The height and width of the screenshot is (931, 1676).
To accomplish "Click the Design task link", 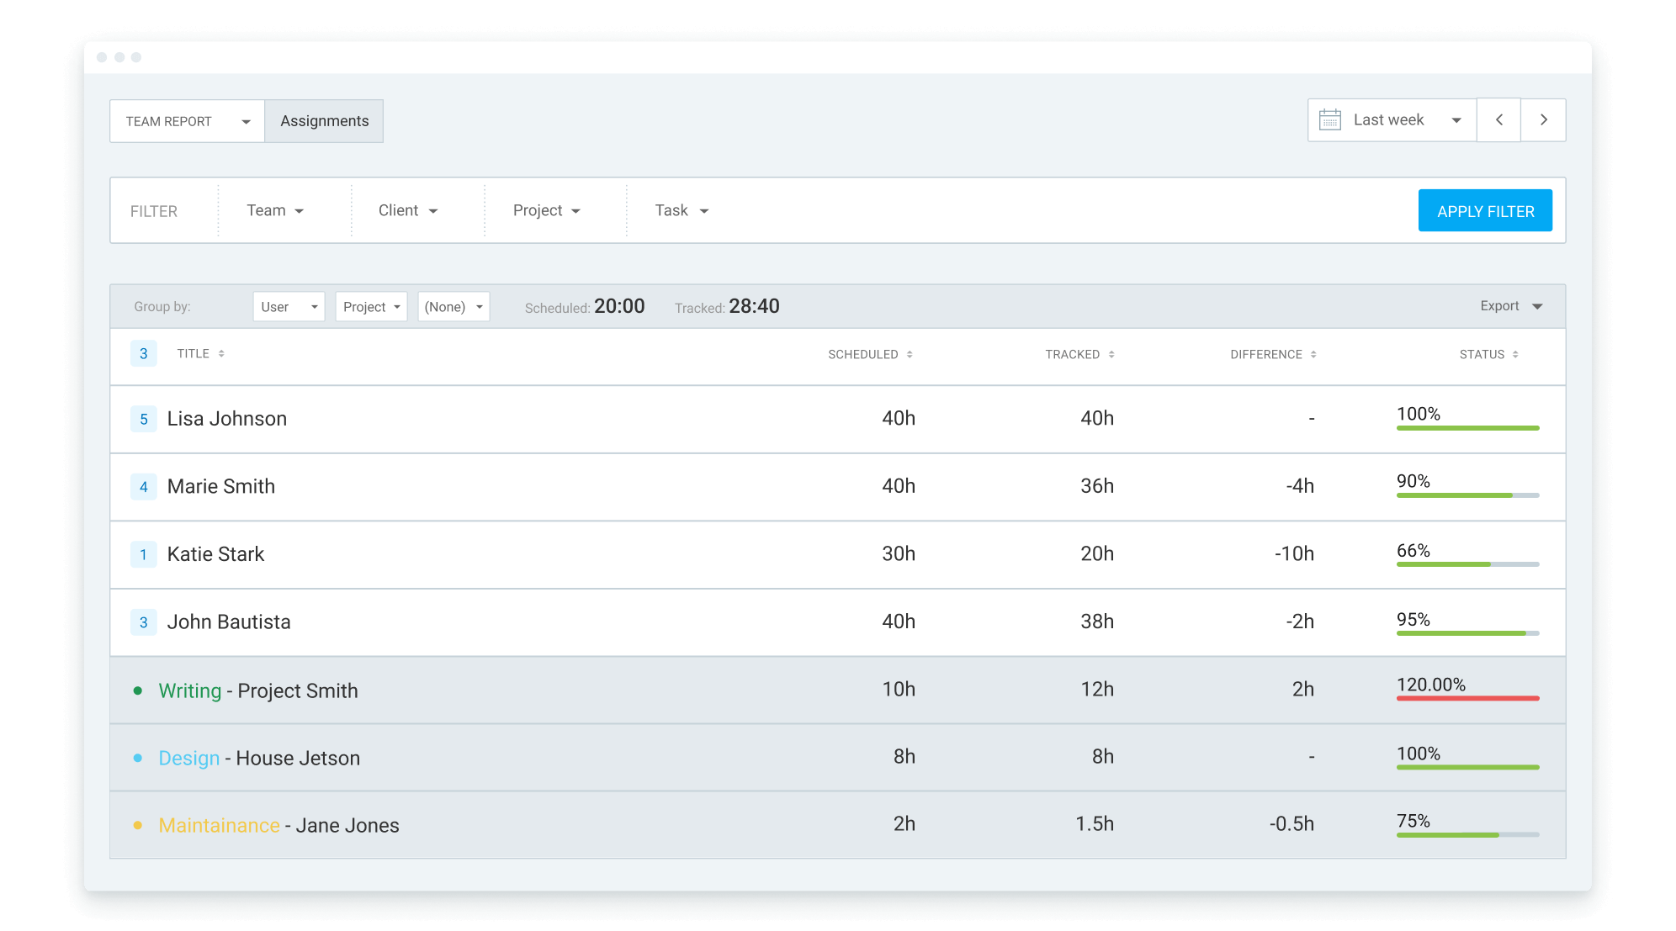I will 189,758.
